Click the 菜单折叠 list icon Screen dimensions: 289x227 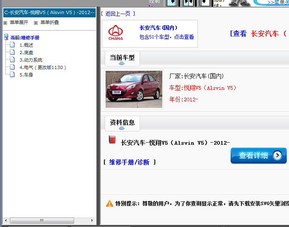coord(36,23)
